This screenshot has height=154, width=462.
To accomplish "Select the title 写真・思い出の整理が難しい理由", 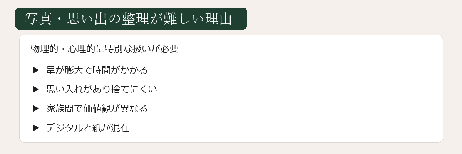I will [x=128, y=19].
